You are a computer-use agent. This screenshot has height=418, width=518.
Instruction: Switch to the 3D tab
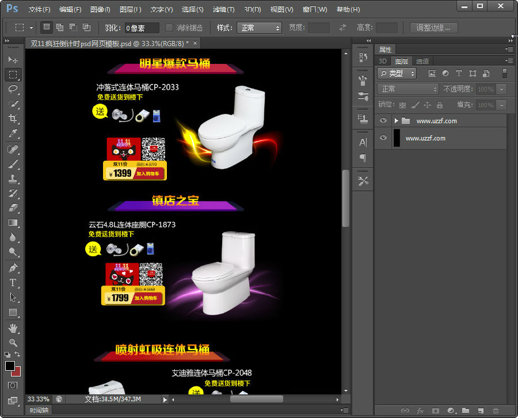(383, 61)
